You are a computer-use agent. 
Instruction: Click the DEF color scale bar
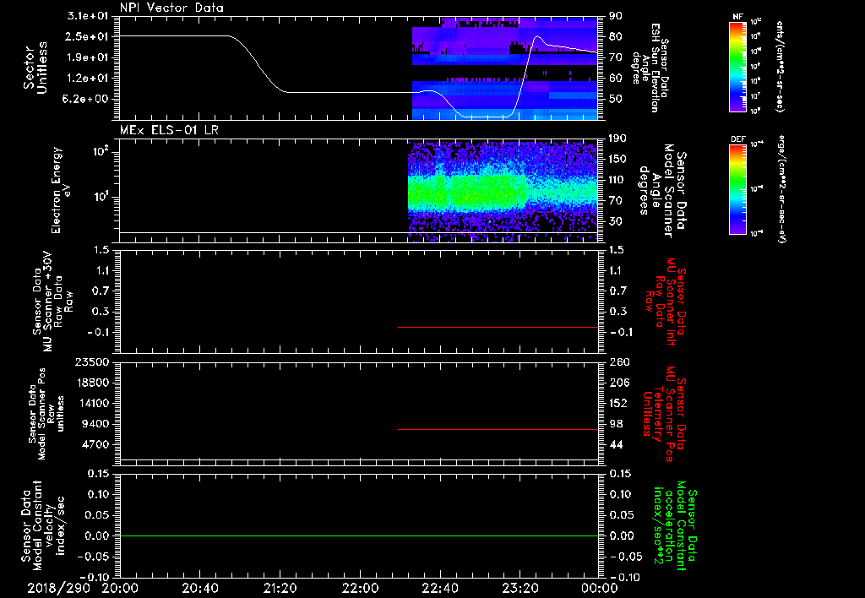point(738,189)
